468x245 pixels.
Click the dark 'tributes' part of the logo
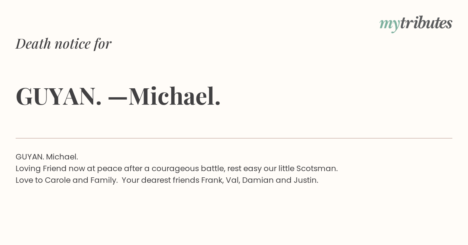(426, 23)
